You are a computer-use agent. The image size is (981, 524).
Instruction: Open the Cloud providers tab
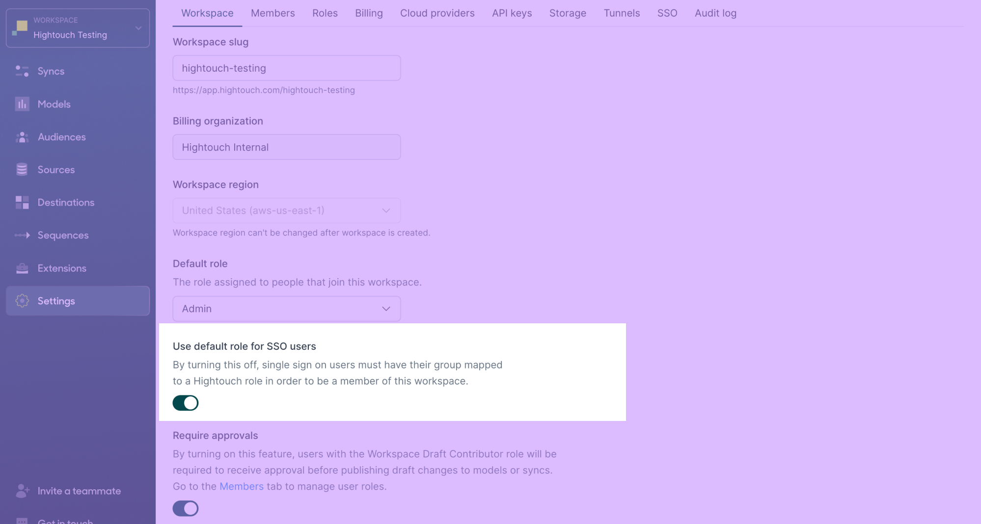coord(437,13)
